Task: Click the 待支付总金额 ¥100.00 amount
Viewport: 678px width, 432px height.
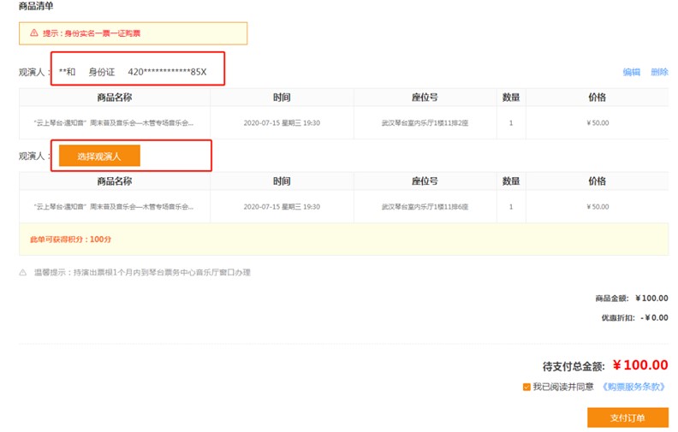Action: click(x=640, y=365)
